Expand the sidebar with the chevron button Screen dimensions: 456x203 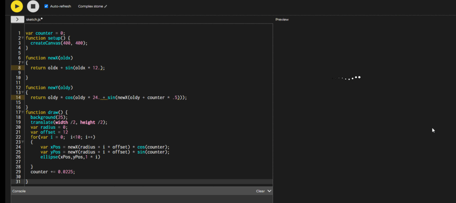pyautogui.click(x=17, y=20)
